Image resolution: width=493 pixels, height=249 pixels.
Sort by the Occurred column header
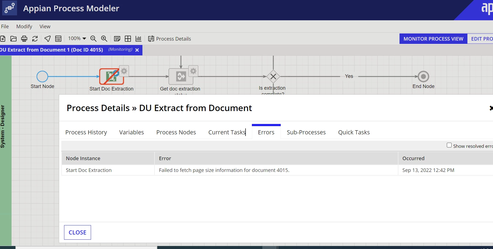(x=445, y=158)
